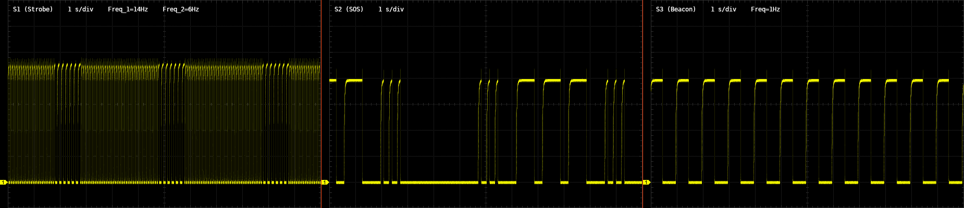Click the 1 s/div timebase in Beacon panel
This screenshot has height=208, width=964.
[x=723, y=9]
